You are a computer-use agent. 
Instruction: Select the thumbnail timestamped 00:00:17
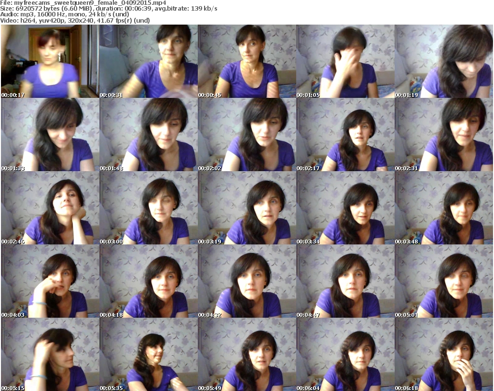tap(50, 61)
